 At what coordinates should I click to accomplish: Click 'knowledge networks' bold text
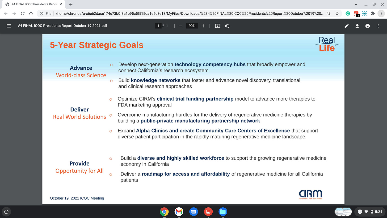(156, 80)
